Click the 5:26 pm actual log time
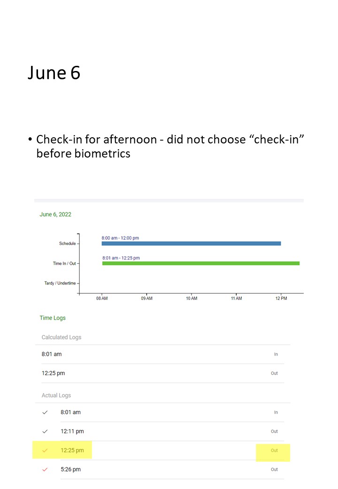 pyautogui.click(x=70, y=469)
